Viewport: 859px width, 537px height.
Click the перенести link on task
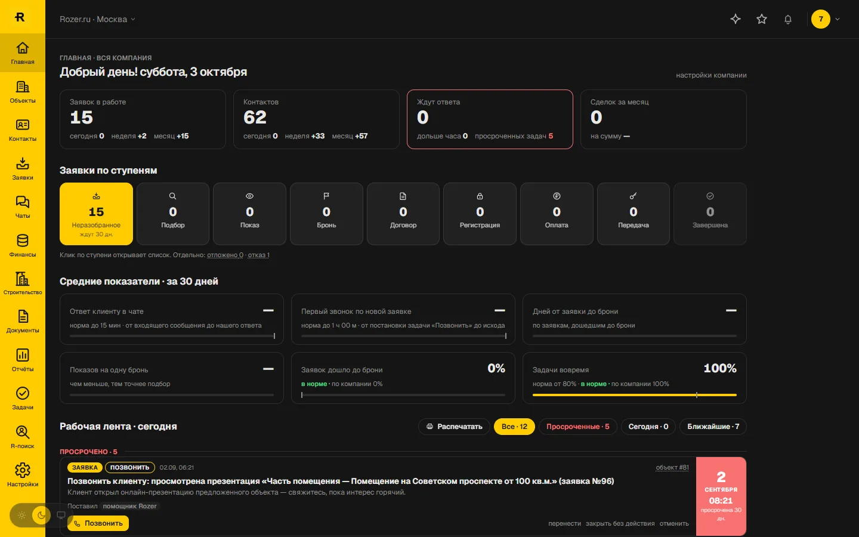coord(564,523)
